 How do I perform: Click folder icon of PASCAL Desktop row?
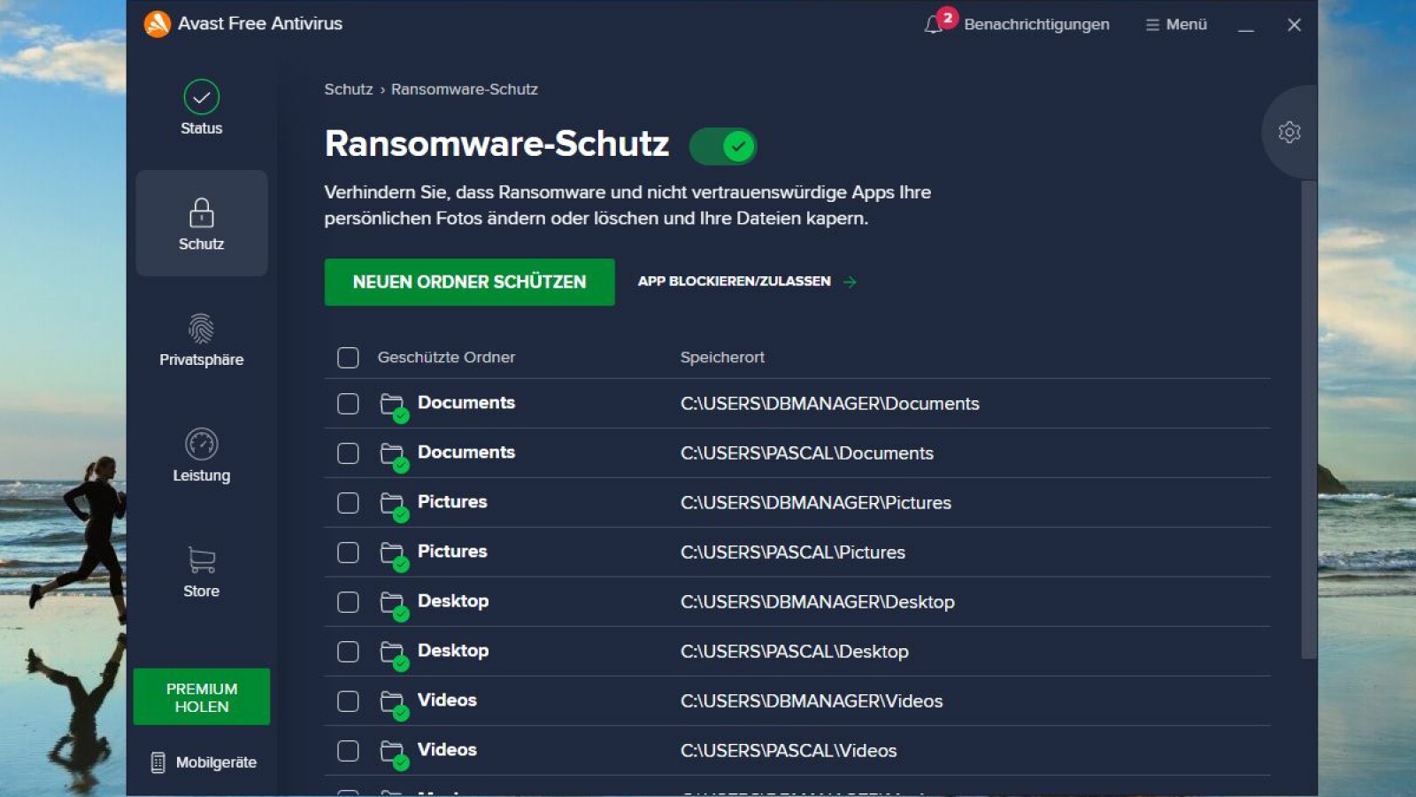(x=394, y=655)
